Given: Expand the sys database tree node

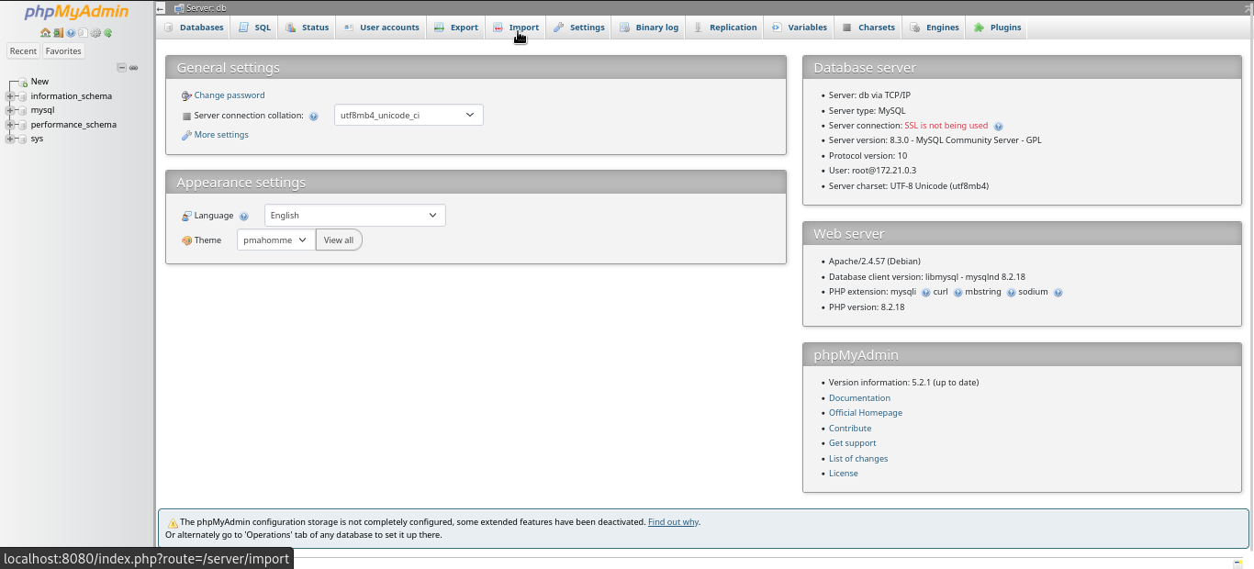Looking at the screenshot, I should pyautogui.click(x=10, y=139).
